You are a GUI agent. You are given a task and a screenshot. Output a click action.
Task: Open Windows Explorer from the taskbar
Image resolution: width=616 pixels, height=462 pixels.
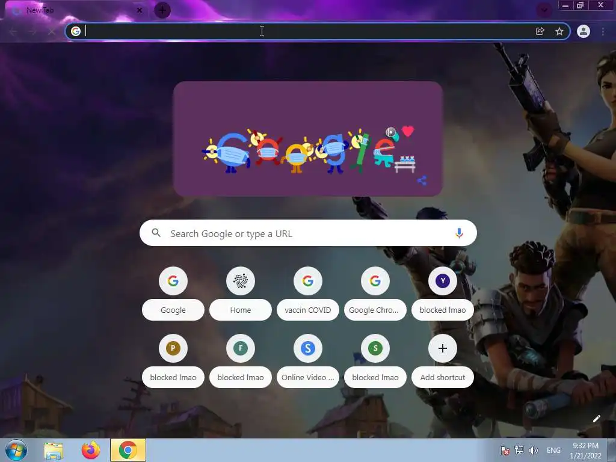(54, 450)
